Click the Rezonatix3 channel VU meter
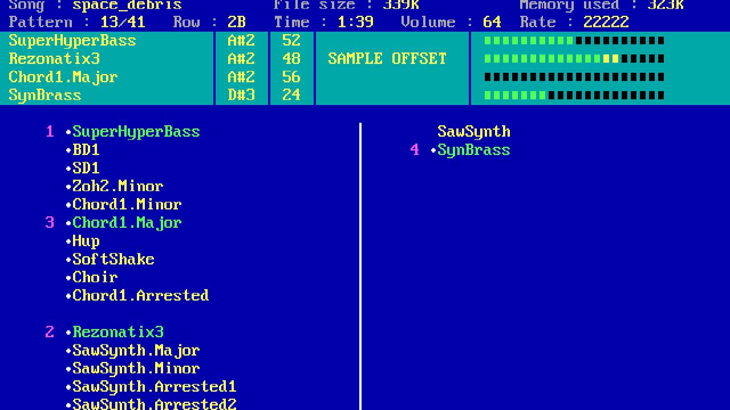 coord(574,59)
